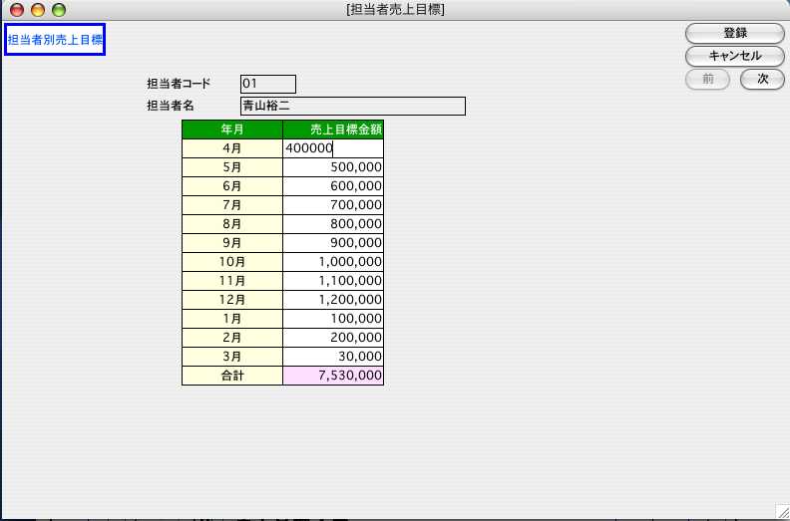Click the 担当者名 field with 青山裕二
Screen dimensions: 790x521
click(x=353, y=106)
